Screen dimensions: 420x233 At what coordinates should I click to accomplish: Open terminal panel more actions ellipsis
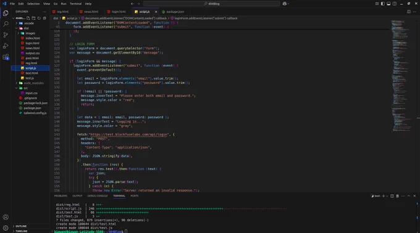coord(403,196)
